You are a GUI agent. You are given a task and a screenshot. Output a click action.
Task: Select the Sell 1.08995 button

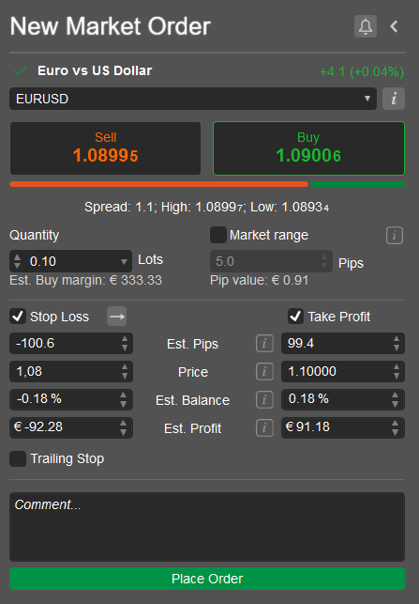[105, 148]
